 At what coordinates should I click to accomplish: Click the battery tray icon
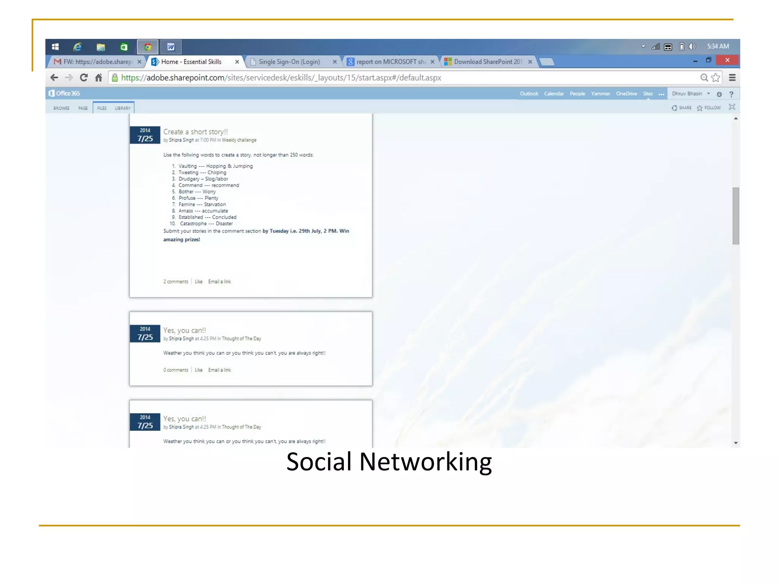tap(682, 46)
